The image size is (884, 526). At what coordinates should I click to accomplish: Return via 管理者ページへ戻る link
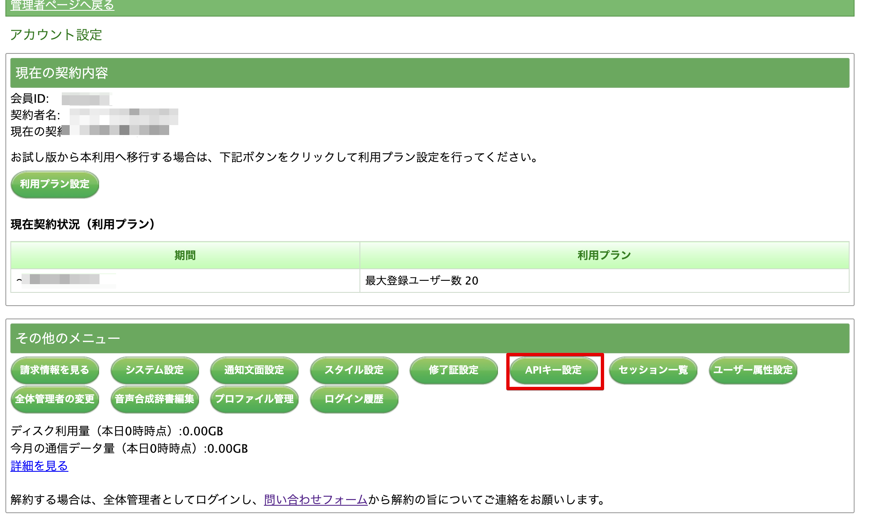point(62,5)
